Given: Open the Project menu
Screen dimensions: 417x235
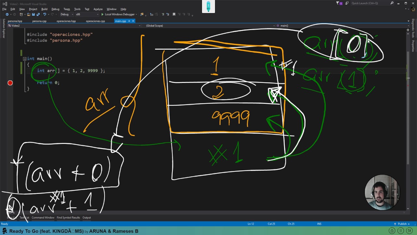Looking at the screenshot, I should (x=33, y=9).
